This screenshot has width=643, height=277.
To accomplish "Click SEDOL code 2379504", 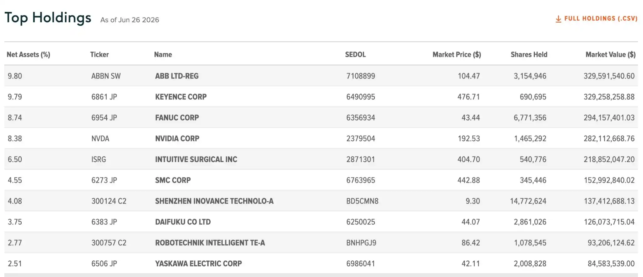I will click(x=361, y=138).
